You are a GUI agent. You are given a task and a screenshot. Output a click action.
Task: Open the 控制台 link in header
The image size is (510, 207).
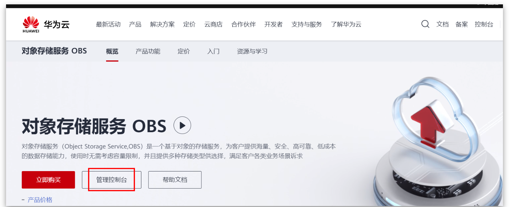tap(484, 24)
